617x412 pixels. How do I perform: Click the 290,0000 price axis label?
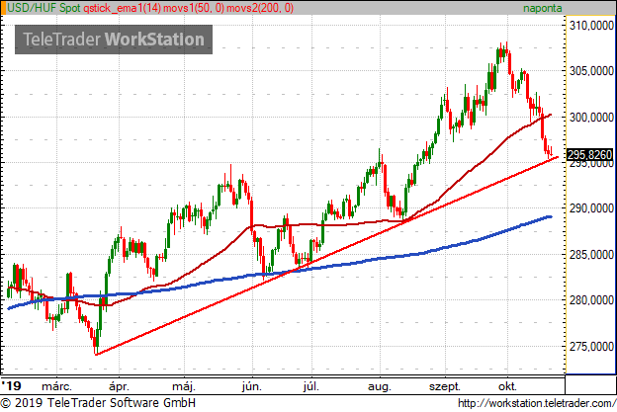pos(591,208)
